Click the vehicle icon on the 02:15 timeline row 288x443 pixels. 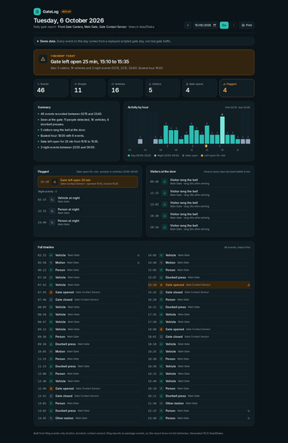(x=51, y=255)
